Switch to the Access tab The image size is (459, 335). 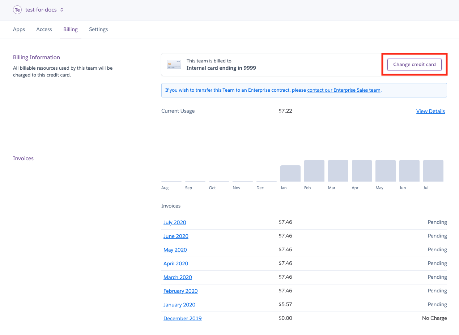click(44, 29)
